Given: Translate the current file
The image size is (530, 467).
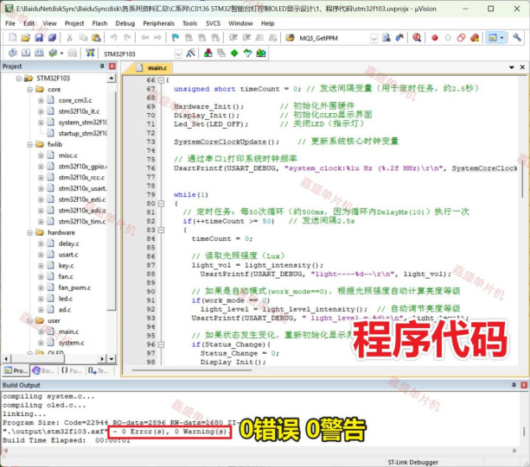Looking at the screenshot, I should coord(12,53).
